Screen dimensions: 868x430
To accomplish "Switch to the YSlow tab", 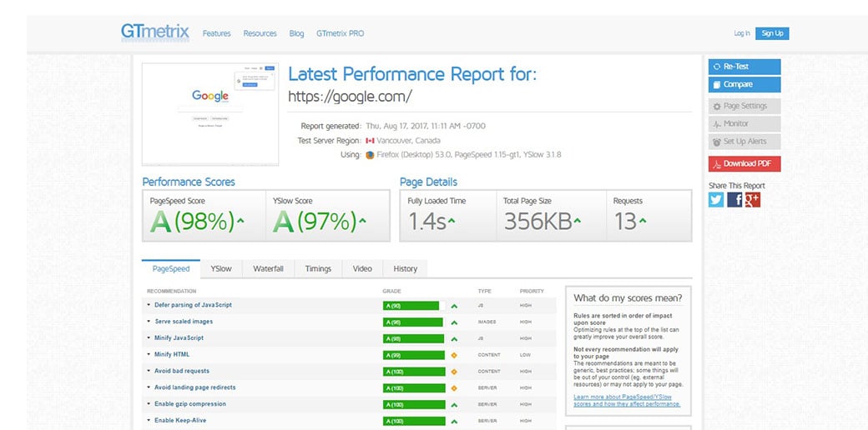I will point(221,268).
